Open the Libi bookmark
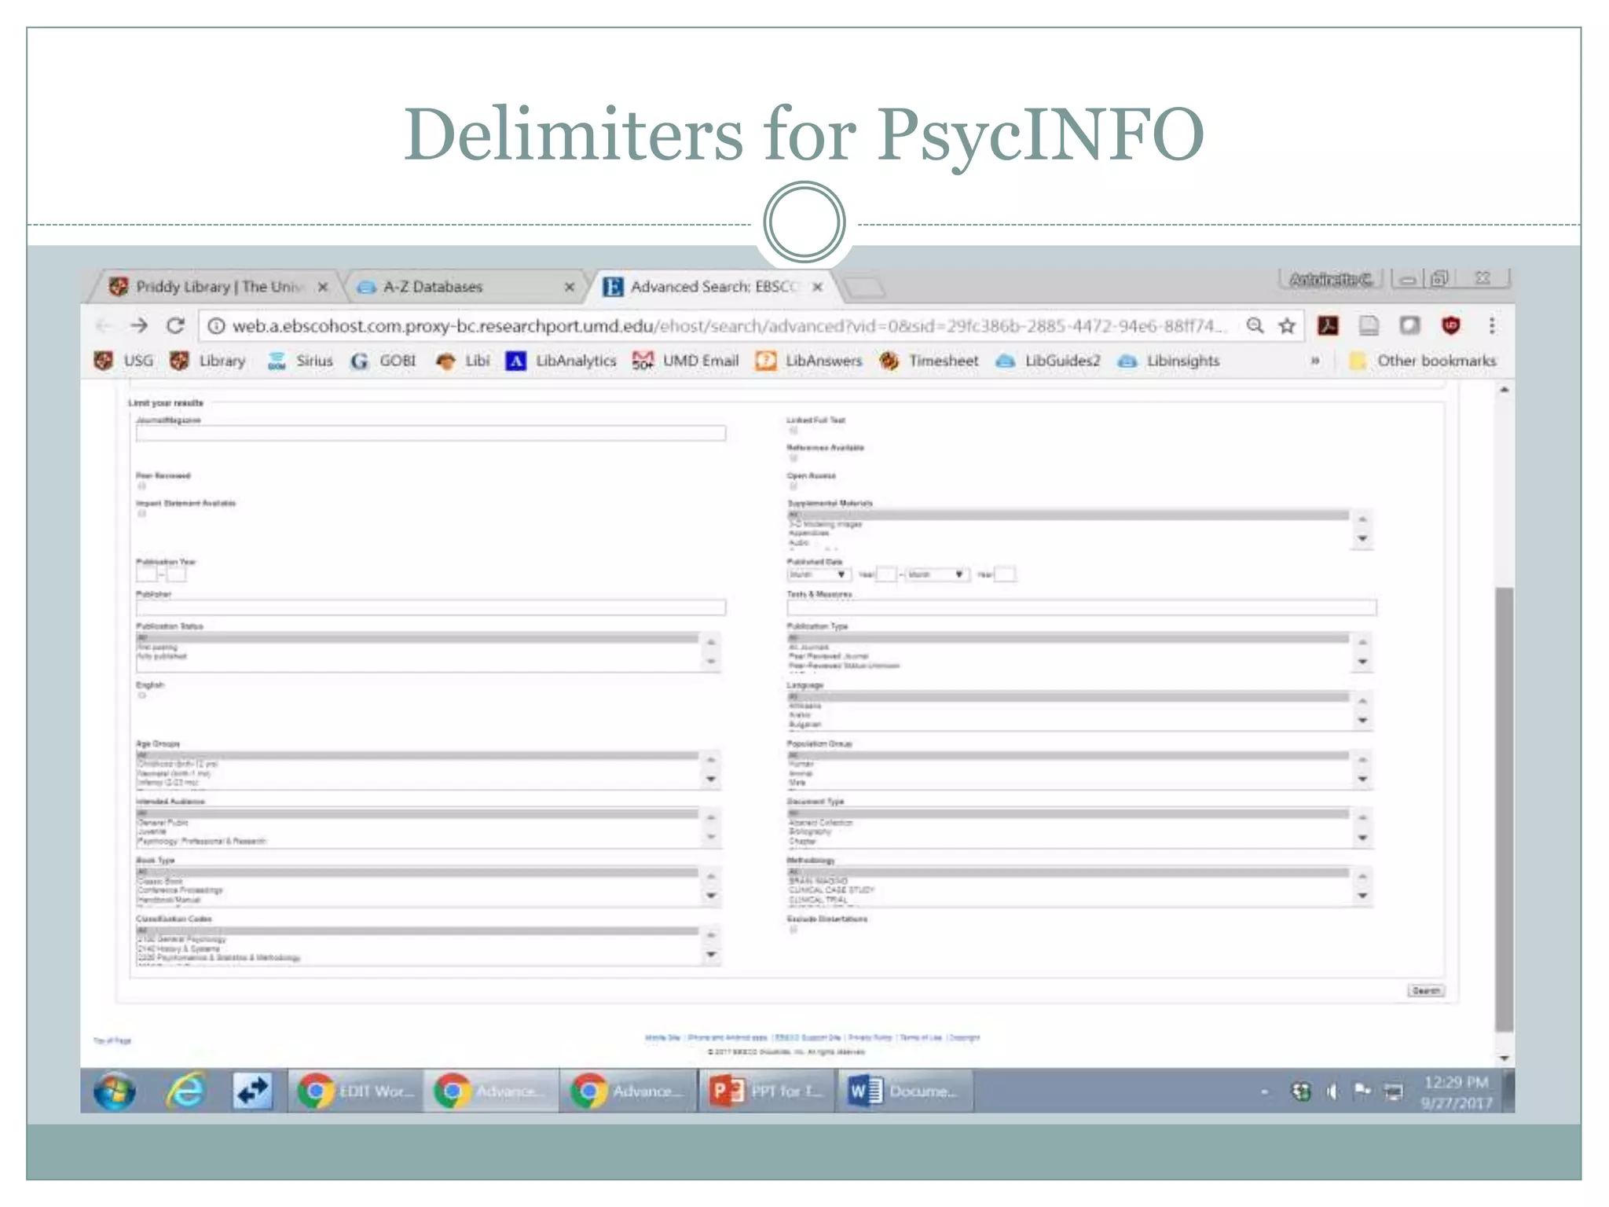This screenshot has height=1207, width=1609. (x=464, y=361)
